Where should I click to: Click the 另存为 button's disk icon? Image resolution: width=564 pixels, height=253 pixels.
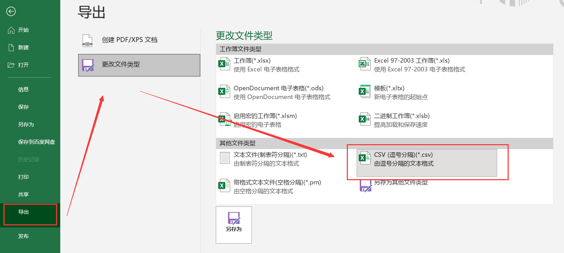click(x=234, y=218)
